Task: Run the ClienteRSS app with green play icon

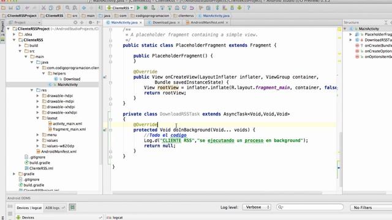Action: (x=138, y=8)
